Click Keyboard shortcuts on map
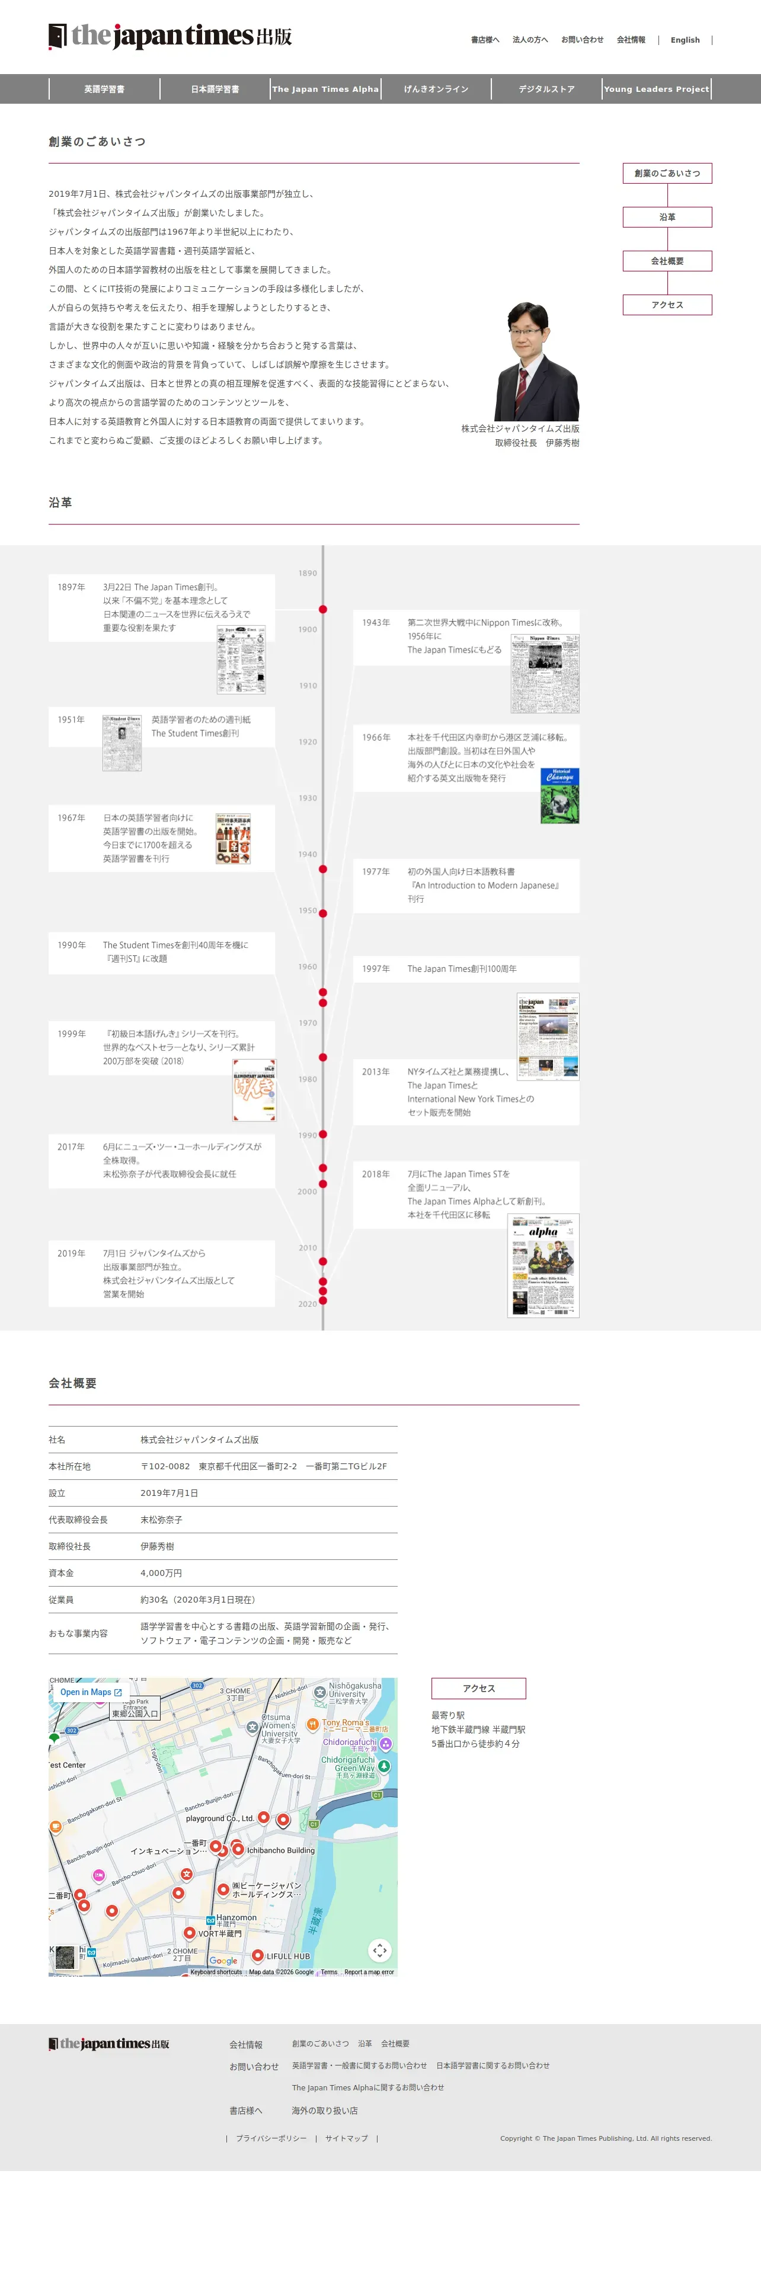761x2283 pixels. (216, 1972)
